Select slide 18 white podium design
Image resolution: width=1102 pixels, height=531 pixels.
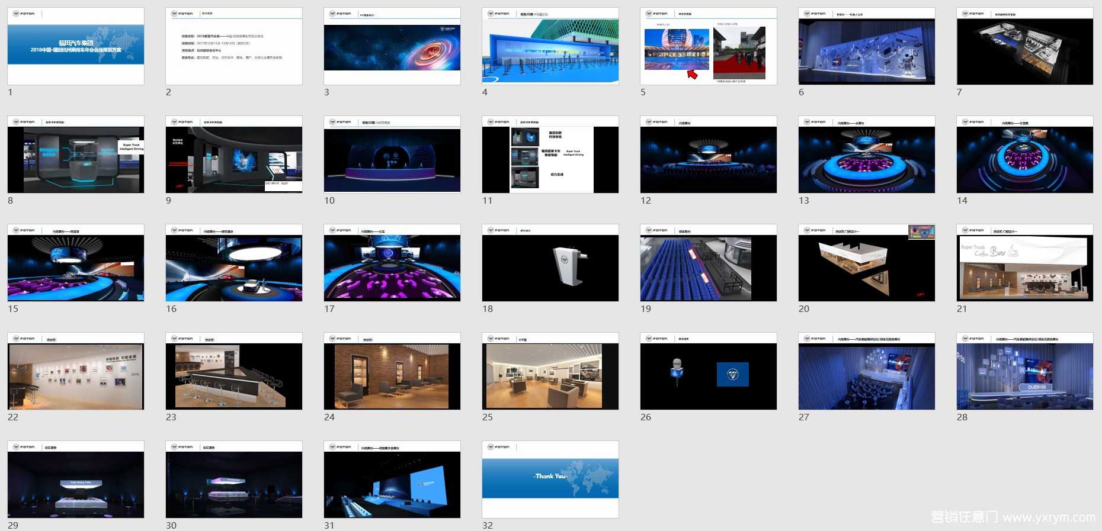point(550,263)
